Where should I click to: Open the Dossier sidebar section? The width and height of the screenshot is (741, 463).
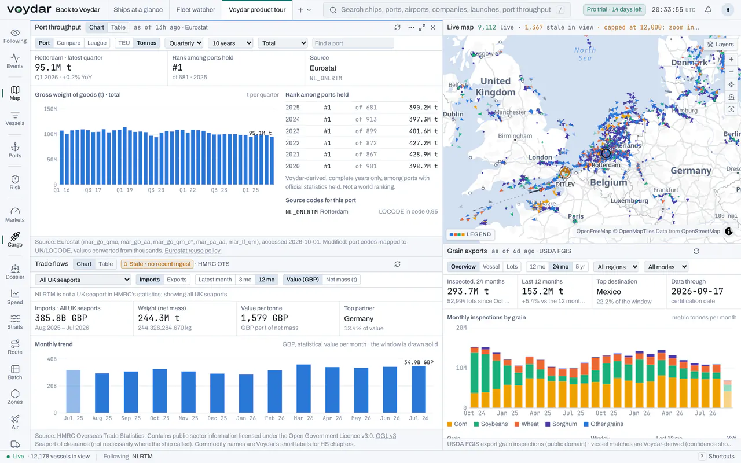[15, 272]
